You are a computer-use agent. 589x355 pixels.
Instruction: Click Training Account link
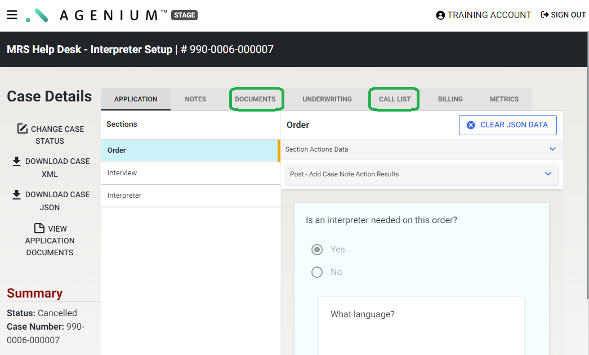[484, 15]
